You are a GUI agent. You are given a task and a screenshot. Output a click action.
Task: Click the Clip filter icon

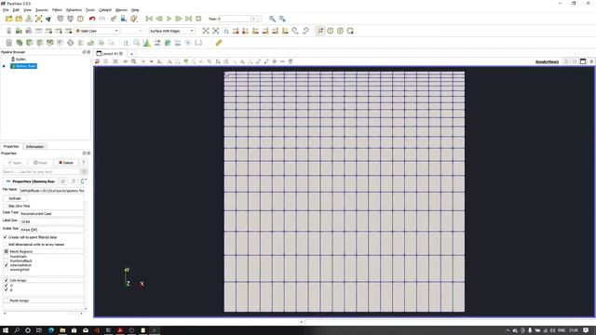pyautogui.click(x=29, y=43)
